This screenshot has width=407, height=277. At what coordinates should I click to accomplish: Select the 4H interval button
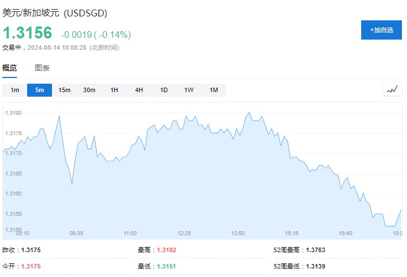pyautogui.click(x=139, y=90)
